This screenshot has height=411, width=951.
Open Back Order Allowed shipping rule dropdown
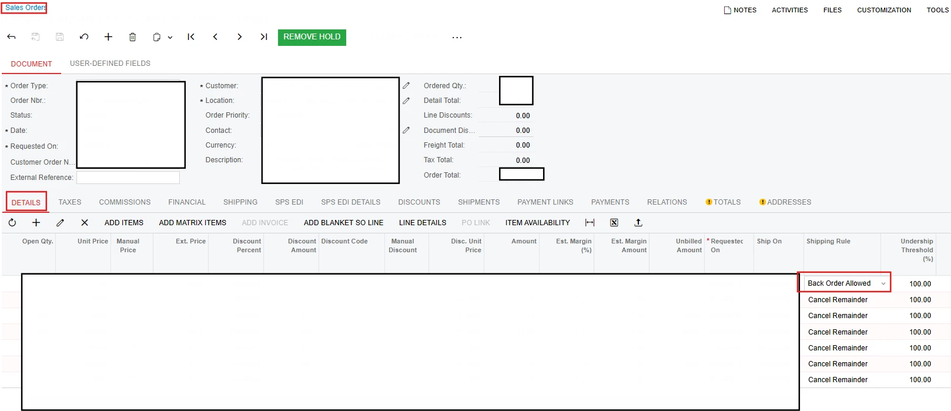point(883,283)
